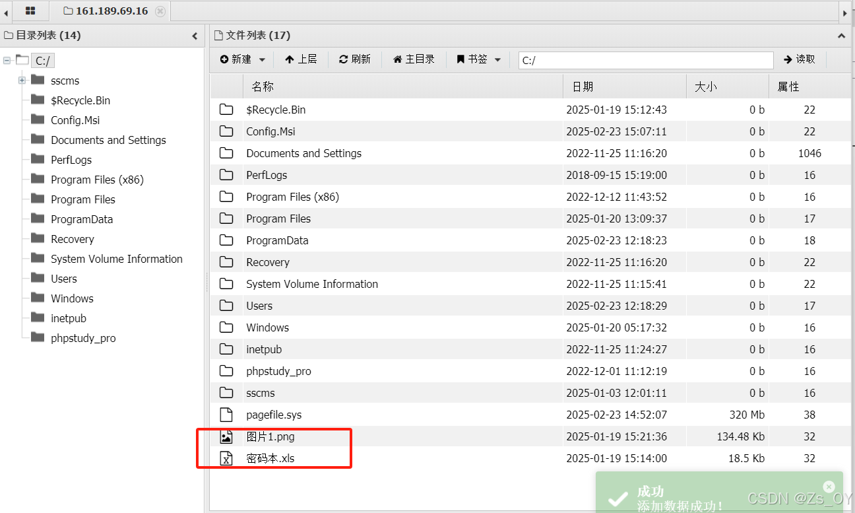
Task: Open the 书签 dropdown arrow
Action: [497, 59]
